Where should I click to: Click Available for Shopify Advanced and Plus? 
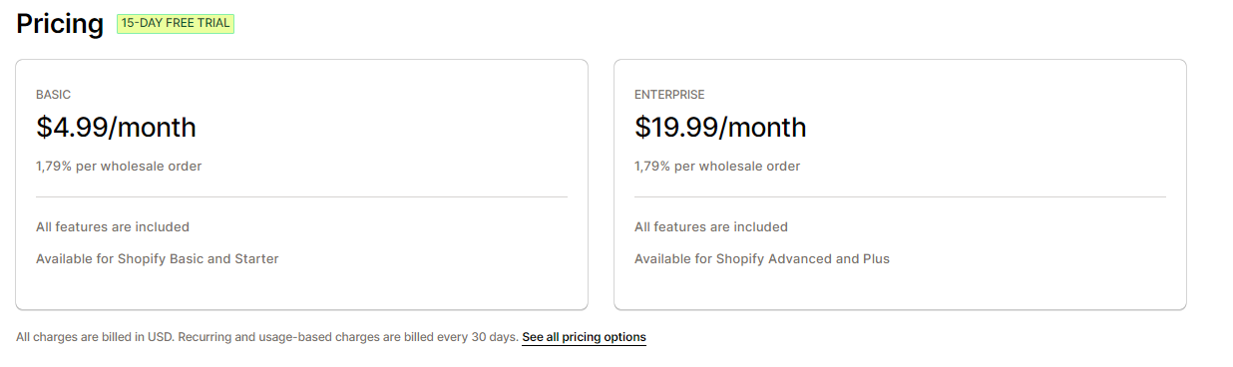pos(762,259)
